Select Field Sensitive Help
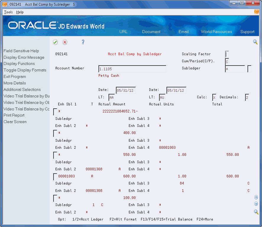This screenshot has width=262, height=227. [21, 51]
